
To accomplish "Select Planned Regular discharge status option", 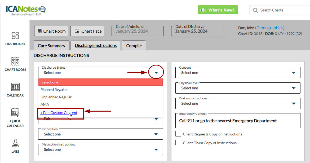I will coord(54,90).
